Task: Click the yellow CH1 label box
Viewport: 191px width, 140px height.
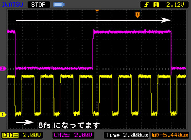Action: coord(10,135)
